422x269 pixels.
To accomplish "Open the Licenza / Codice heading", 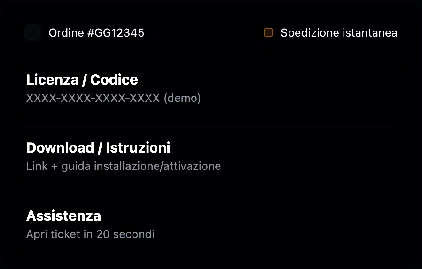I will tap(82, 80).
